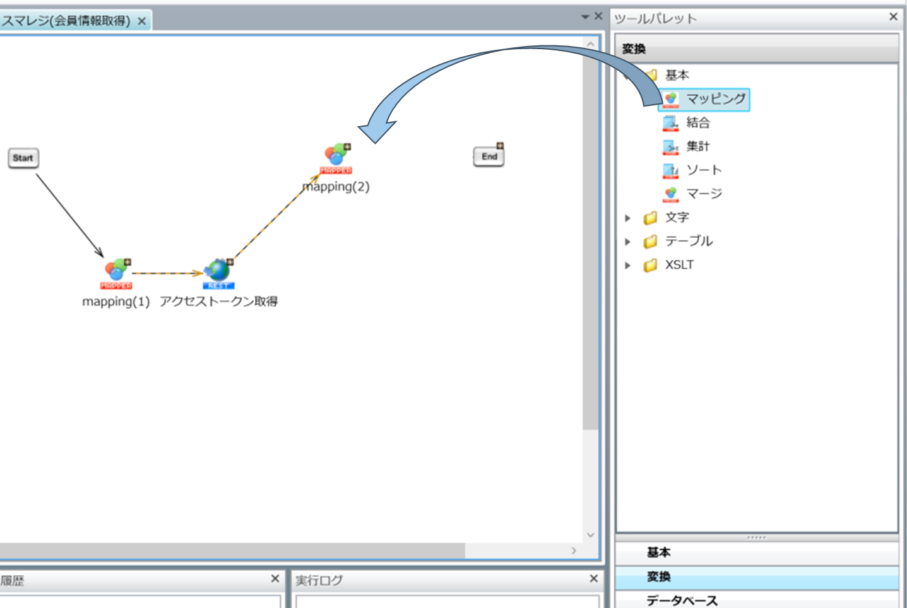Click the テーブル folder label
Viewport: 907px width, 608px height.
tap(689, 241)
